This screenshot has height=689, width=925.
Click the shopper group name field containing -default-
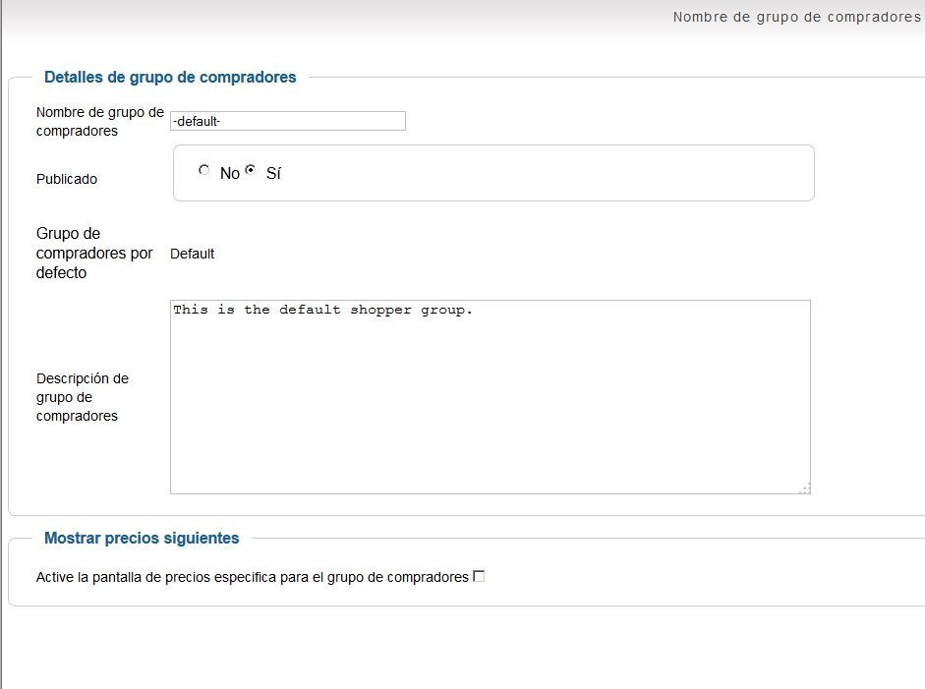pyautogui.click(x=288, y=121)
